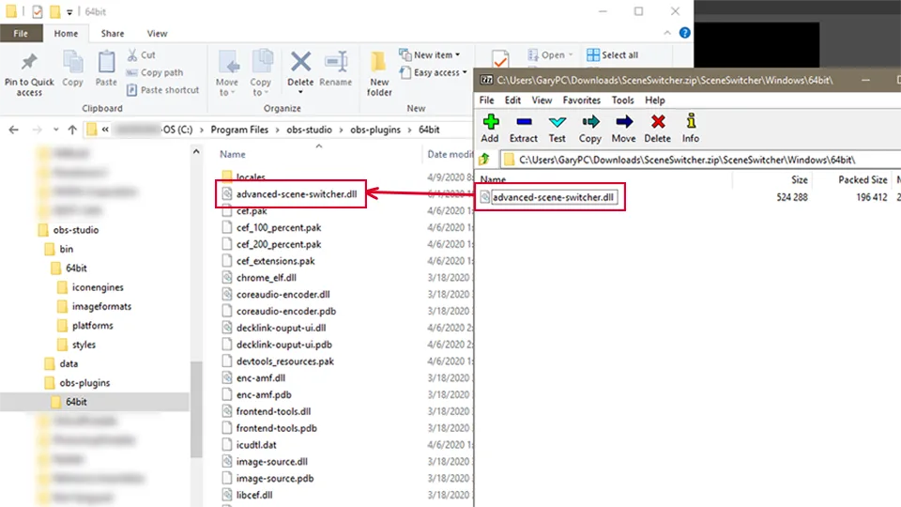901x507 pixels.
Task: Open 7-Zip Favorites menu
Action: point(582,100)
